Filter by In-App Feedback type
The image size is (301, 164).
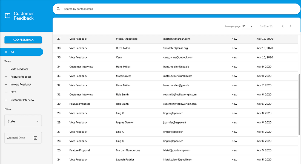(x=21, y=84)
